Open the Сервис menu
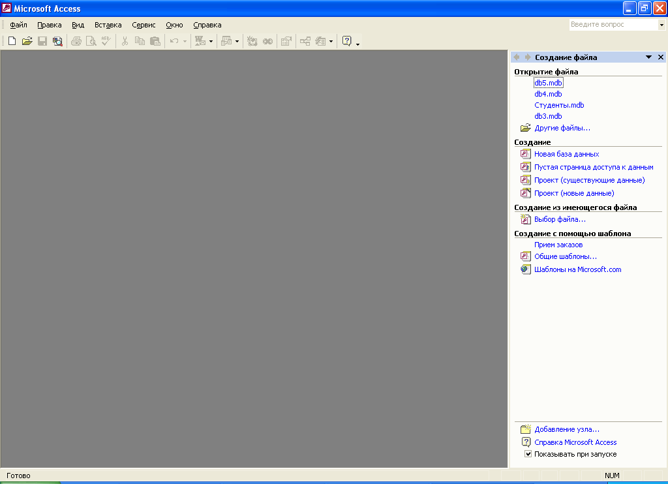 coord(144,25)
